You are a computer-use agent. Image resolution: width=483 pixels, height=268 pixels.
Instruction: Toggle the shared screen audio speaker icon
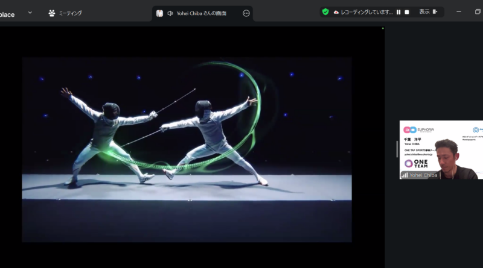click(x=170, y=13)
